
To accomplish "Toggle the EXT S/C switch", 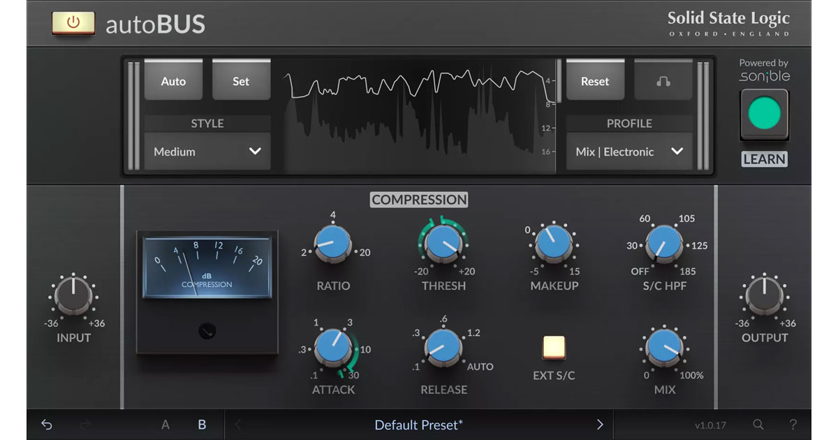I will (554, 348).
